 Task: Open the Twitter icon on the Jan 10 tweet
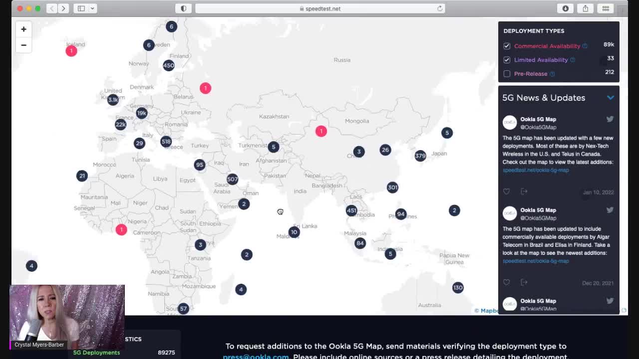coord(610,119)
